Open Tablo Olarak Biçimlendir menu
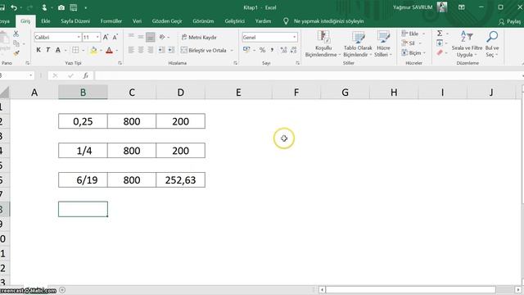Viewport: 524px width, 295px height. 358,43
